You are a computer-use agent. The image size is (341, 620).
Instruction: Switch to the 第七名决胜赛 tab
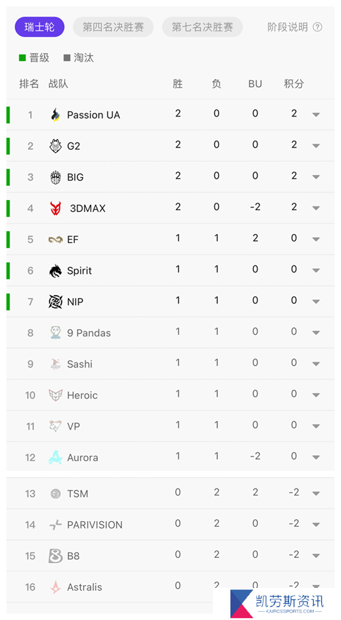[203, 27]
